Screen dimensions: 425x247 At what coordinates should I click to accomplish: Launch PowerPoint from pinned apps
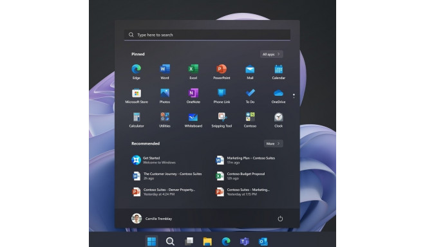[222, 71]
